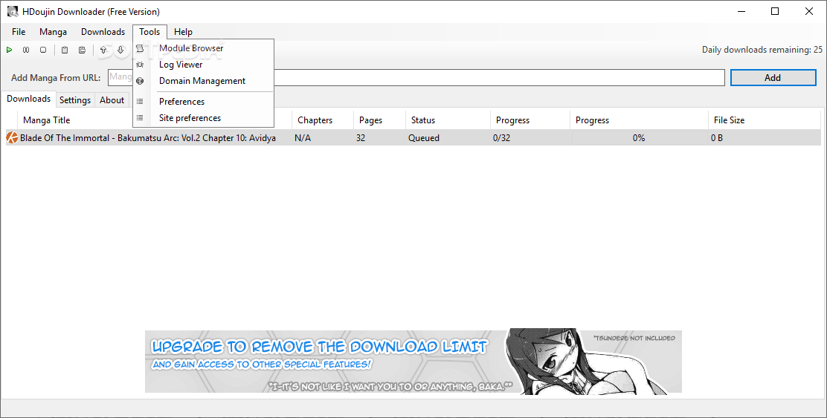This screenshot has width=827, height=418.
Task: Open the Help menu
Action: 183,32
